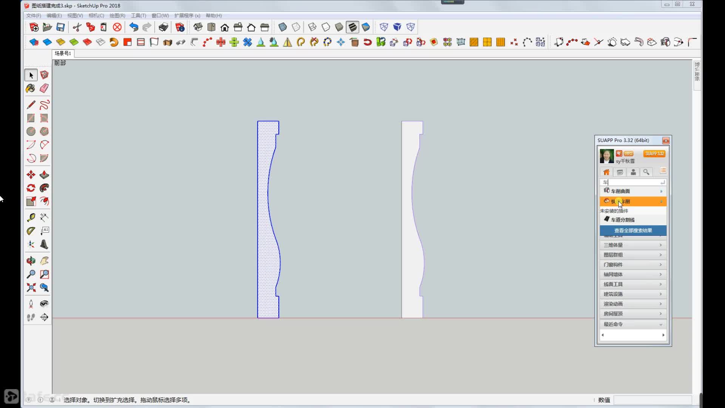The height and width of the screenshot is (408, 725).
Task: Pick the Tape Measure tool
Action: [31, 218]
